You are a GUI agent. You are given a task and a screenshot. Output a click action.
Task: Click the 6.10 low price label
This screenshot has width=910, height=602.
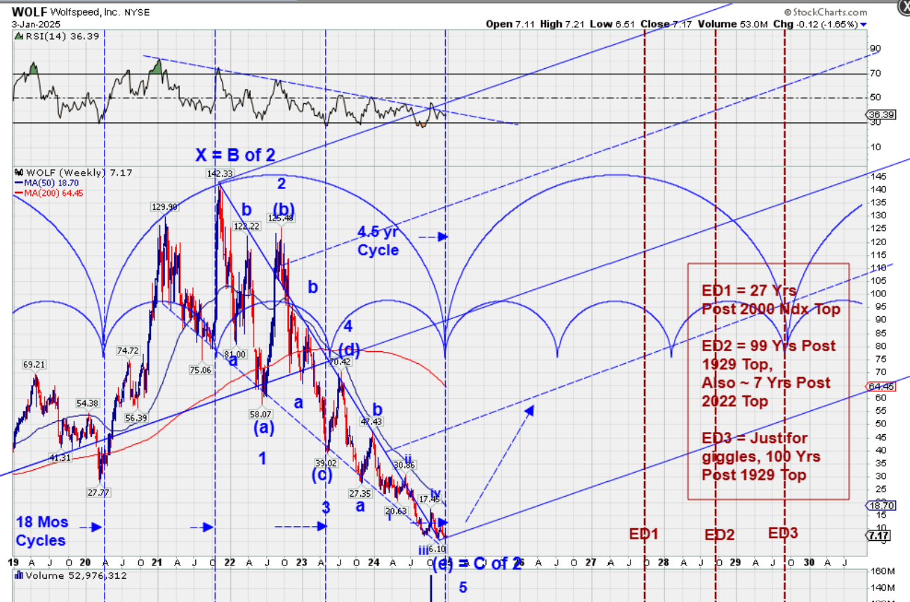click(437, 549)
